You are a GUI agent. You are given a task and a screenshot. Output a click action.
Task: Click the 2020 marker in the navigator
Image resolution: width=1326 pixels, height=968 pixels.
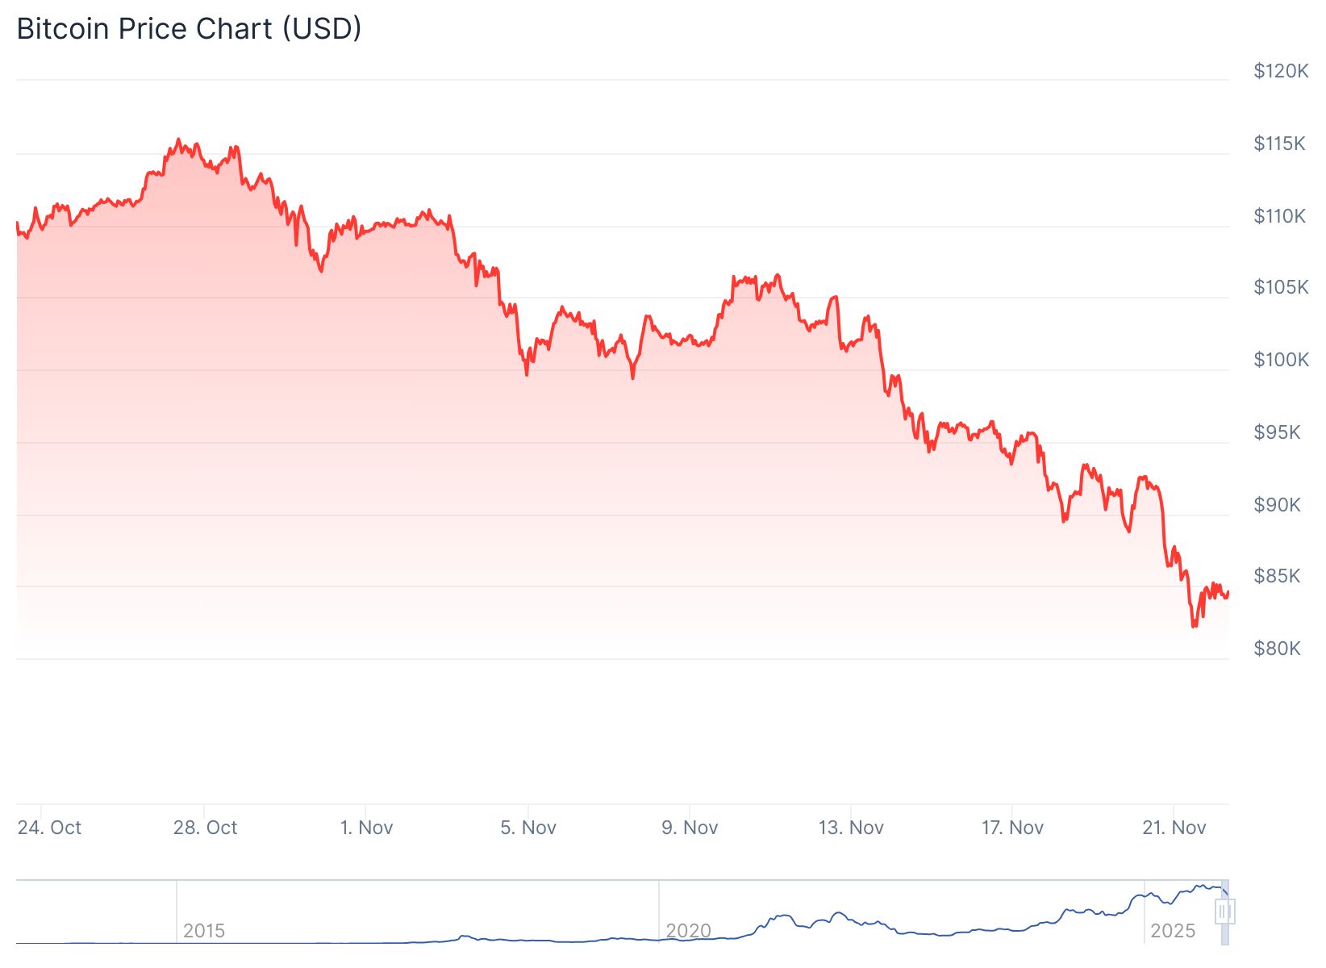pyautogui.click(x=688, y=931)
